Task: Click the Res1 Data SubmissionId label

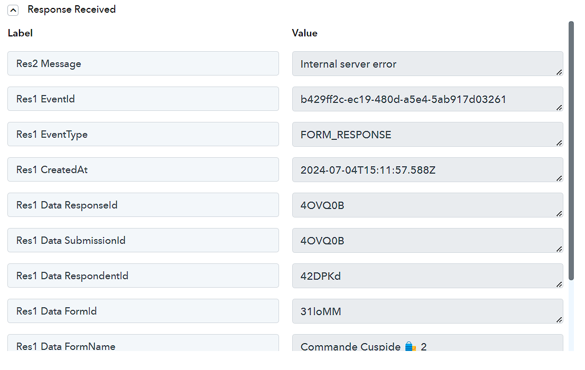Action: tap(143, 240)
